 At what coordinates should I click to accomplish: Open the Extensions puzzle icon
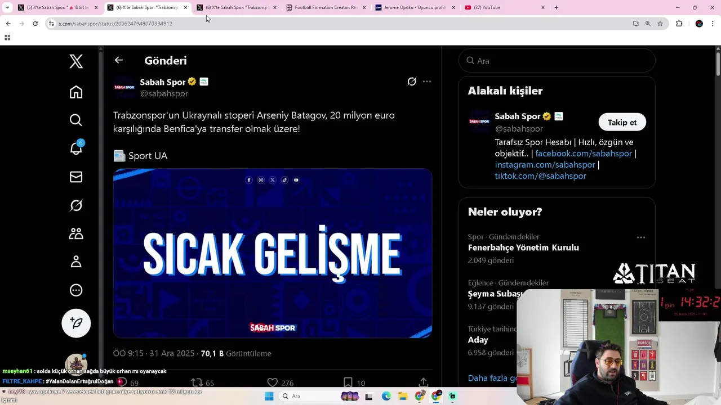[x=679, y=24]
